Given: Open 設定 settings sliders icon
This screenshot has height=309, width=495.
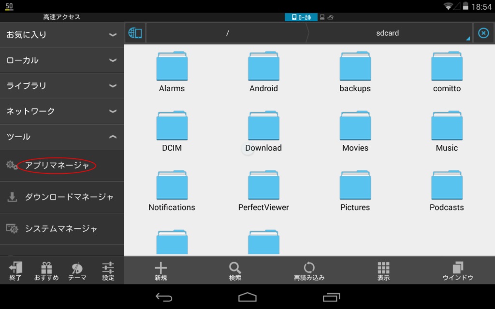Looking at the screenshot, I should coord(108,271).
